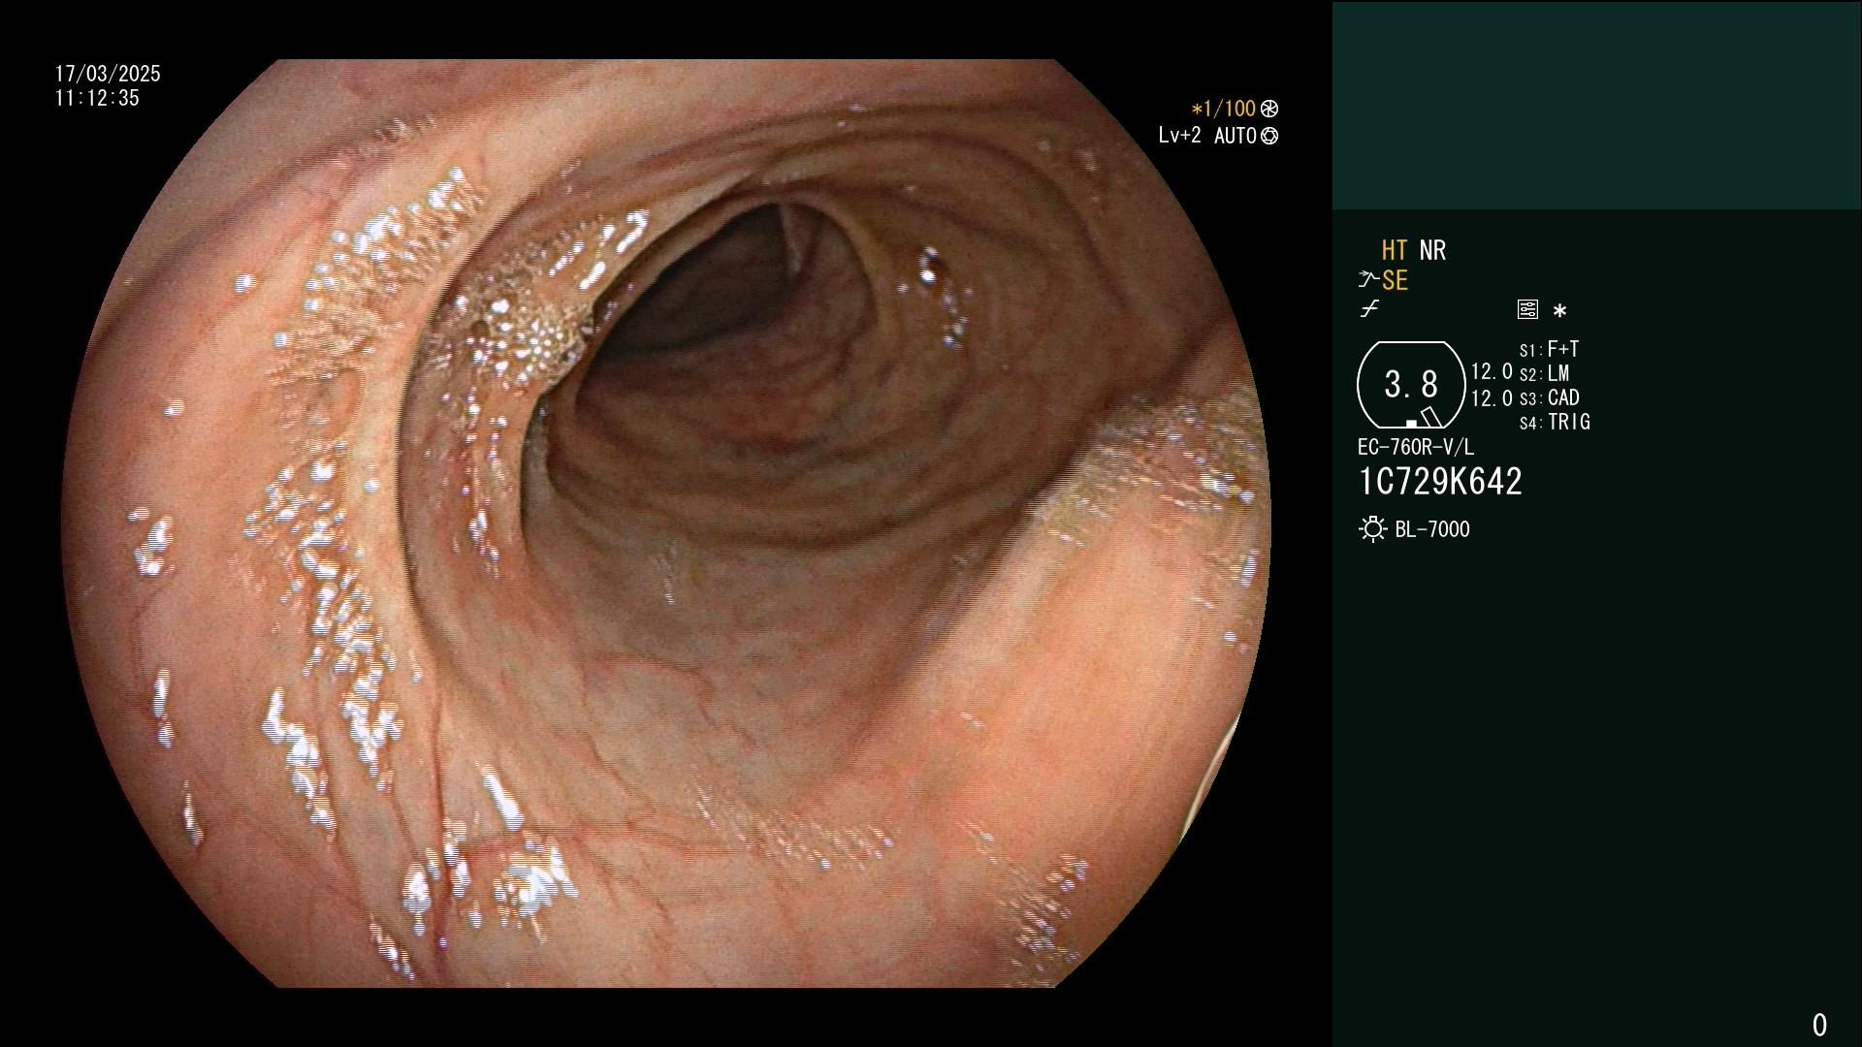Viewport: 1862px width, 1047px height.
Task: Select the HT indicator
Action: pyautogui.click(x=1394, y=250)
